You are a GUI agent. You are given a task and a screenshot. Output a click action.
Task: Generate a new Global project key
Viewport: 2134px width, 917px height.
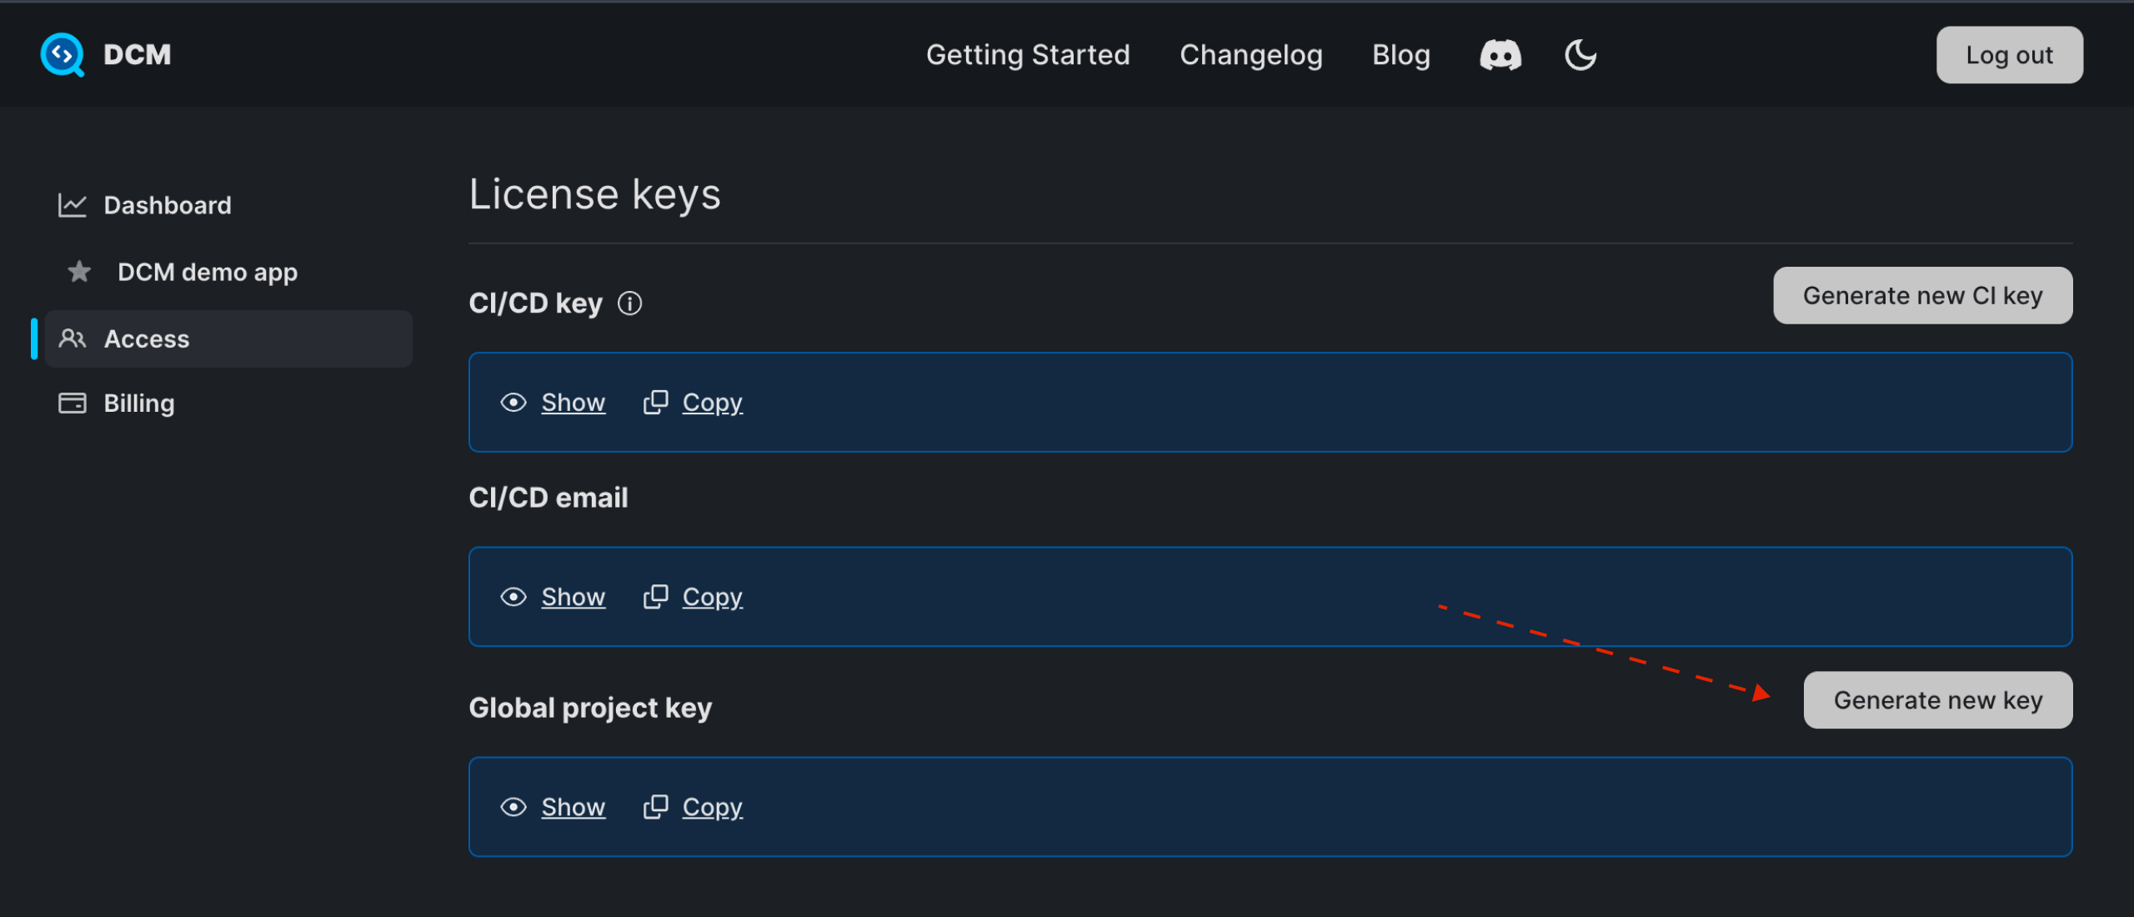[1937, 699]
